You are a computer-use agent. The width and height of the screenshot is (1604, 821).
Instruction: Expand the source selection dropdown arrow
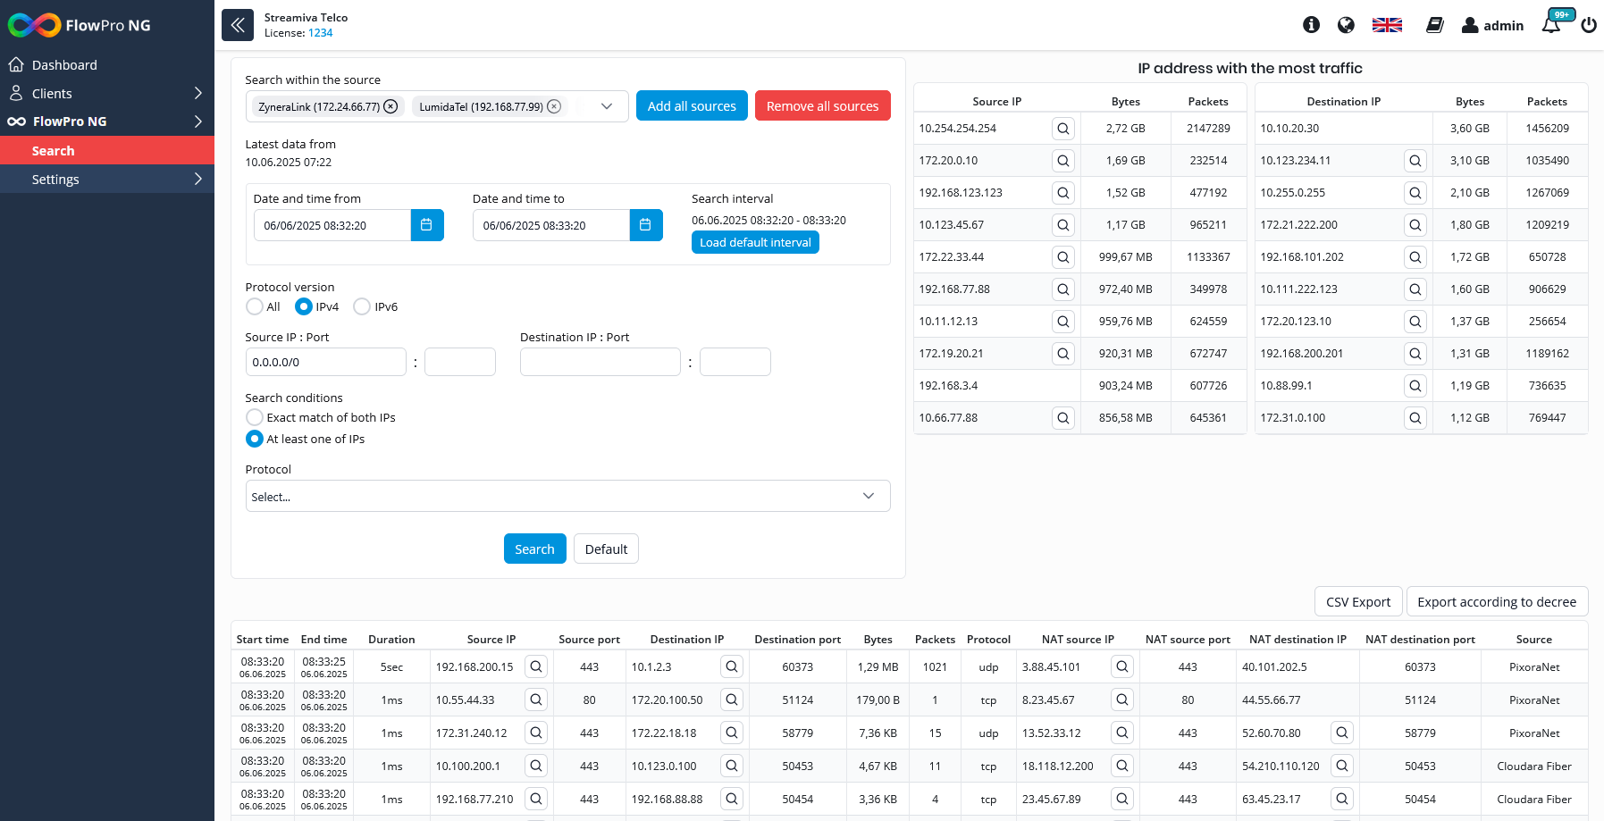607,106
